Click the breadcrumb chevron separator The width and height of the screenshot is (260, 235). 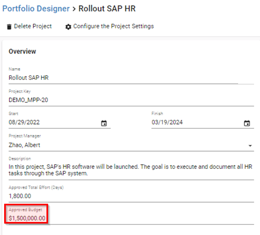[x=74, y=9]
